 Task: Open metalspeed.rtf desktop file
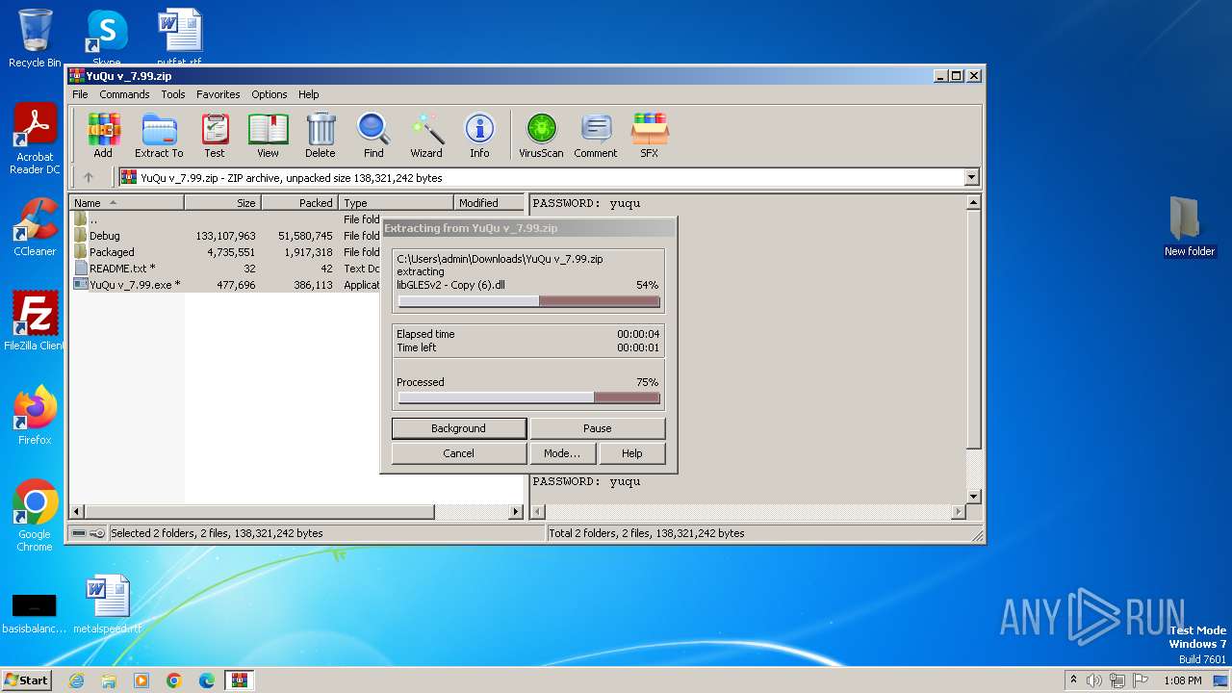(x=107, y=604)
